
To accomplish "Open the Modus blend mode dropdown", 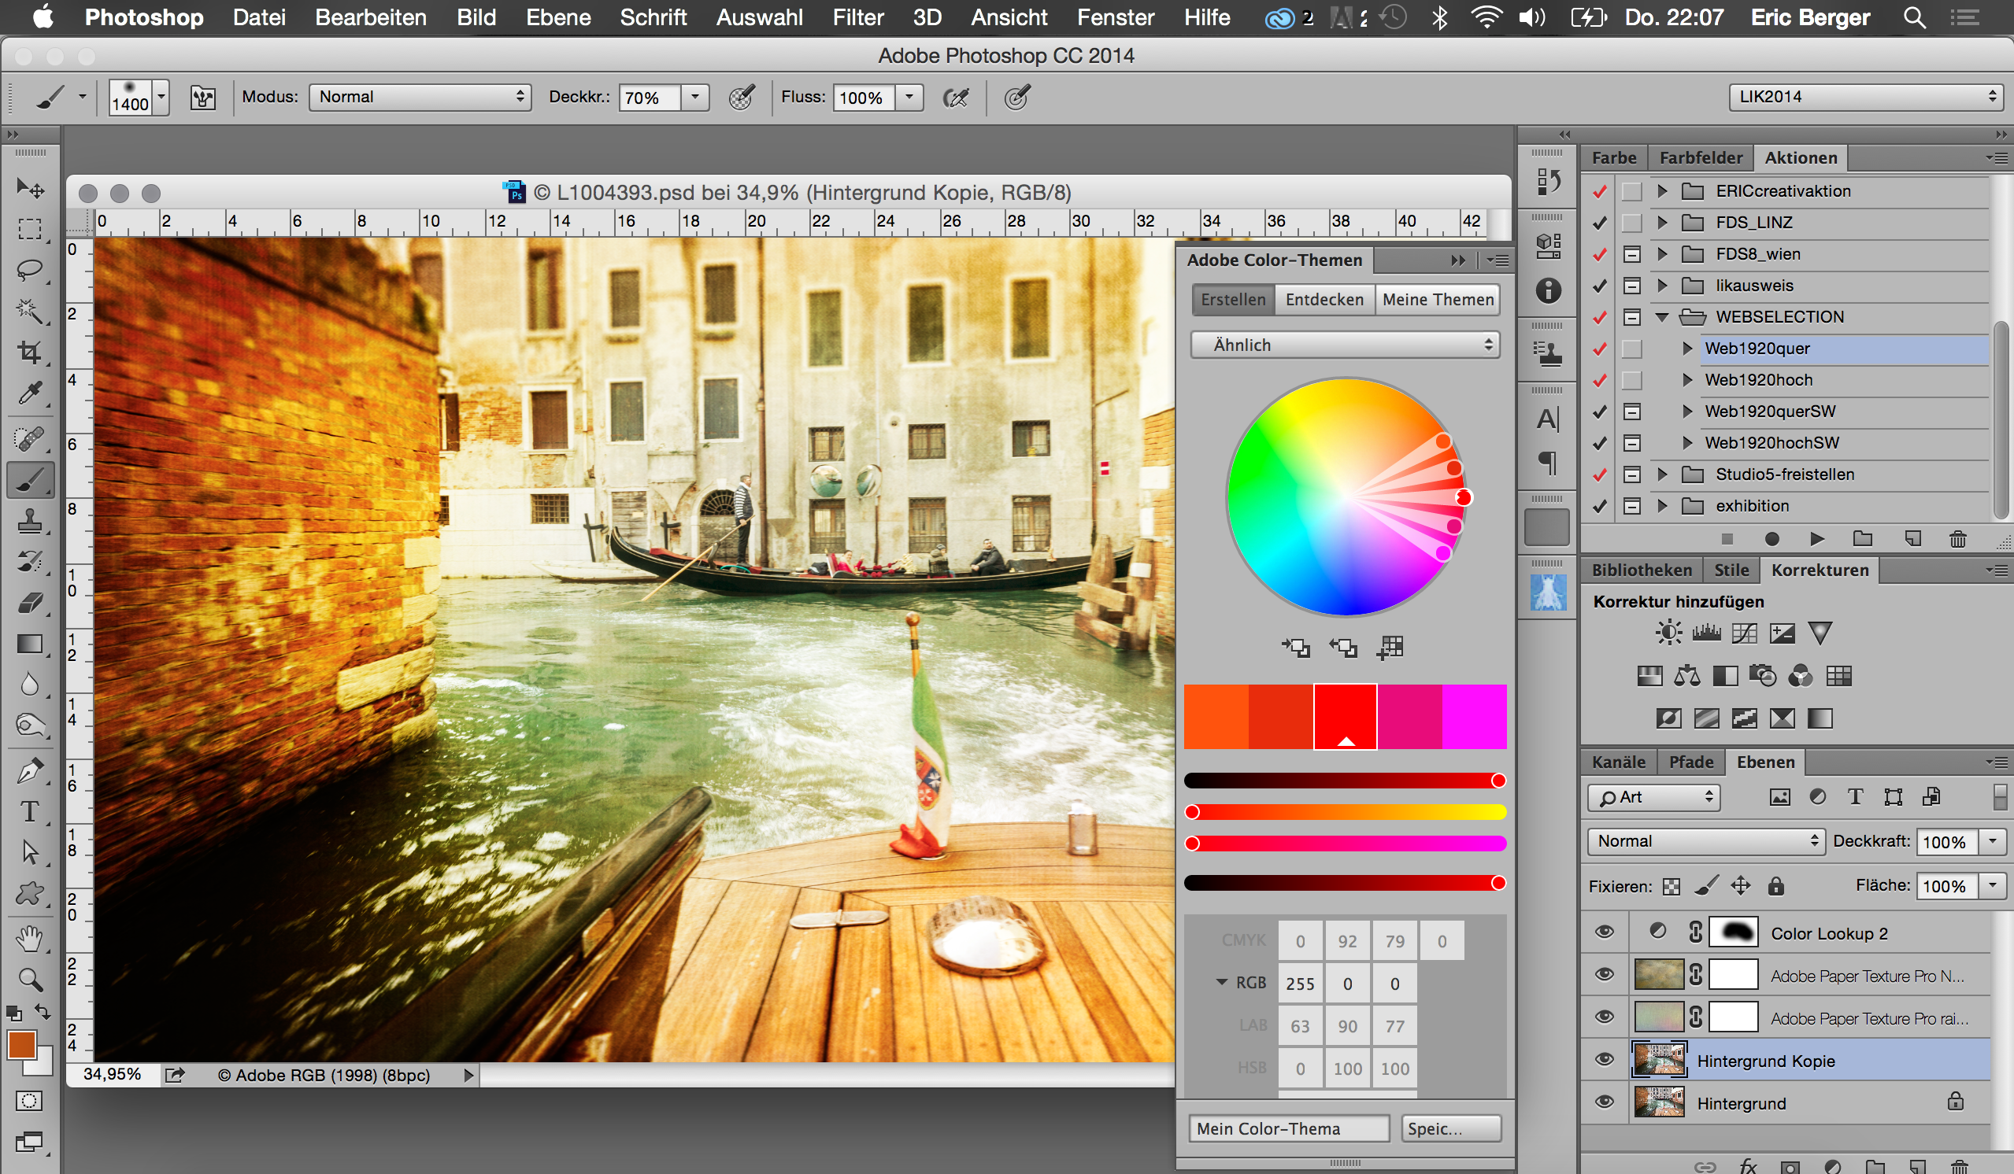I will coord(420,97).
